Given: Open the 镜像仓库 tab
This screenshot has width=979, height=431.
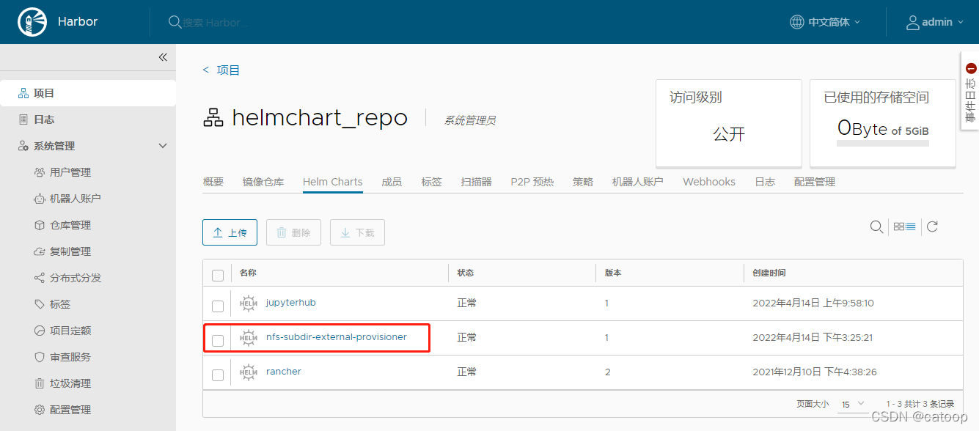Looking at the screenshot, I should 263,182.
